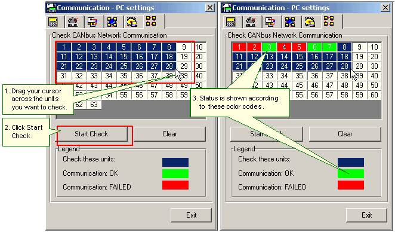This screenshot has width=395, height=232.
Task: Select green OK unit 7 in right dialog
Action: [329, 47]
